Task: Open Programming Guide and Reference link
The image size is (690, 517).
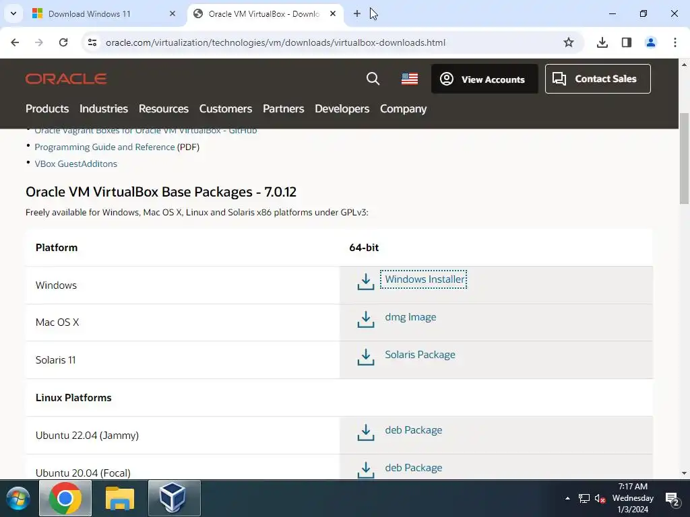Action: click(x=104, y=147)
